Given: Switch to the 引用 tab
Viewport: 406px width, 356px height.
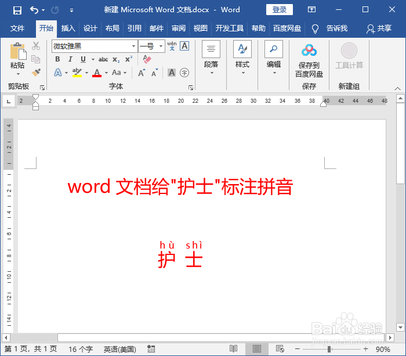Looking at the screenshot, I should 134,28.
